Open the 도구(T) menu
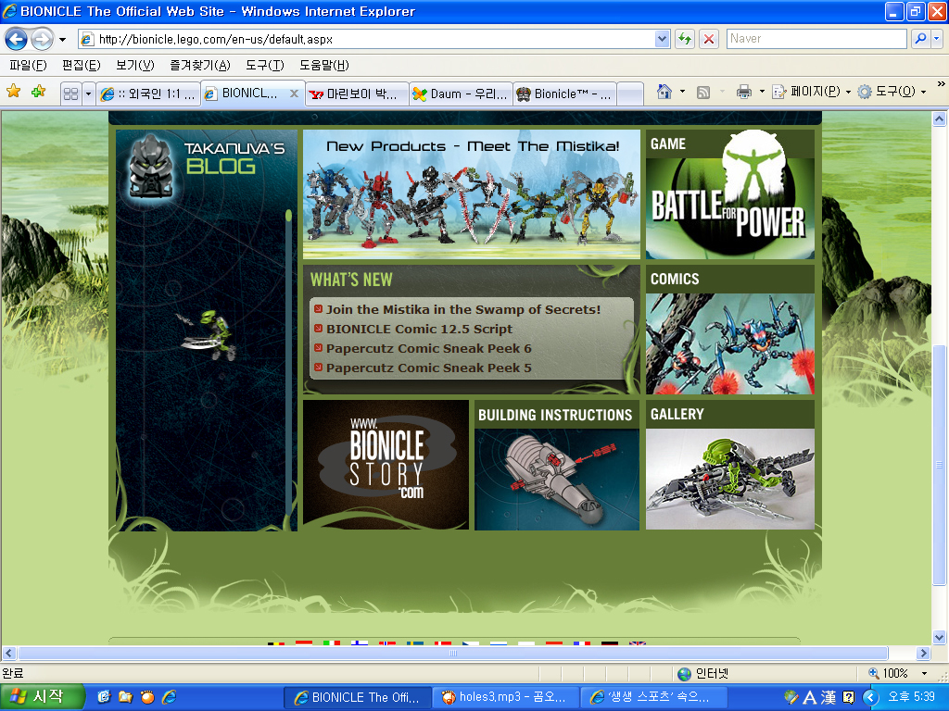 pos(264,65)
